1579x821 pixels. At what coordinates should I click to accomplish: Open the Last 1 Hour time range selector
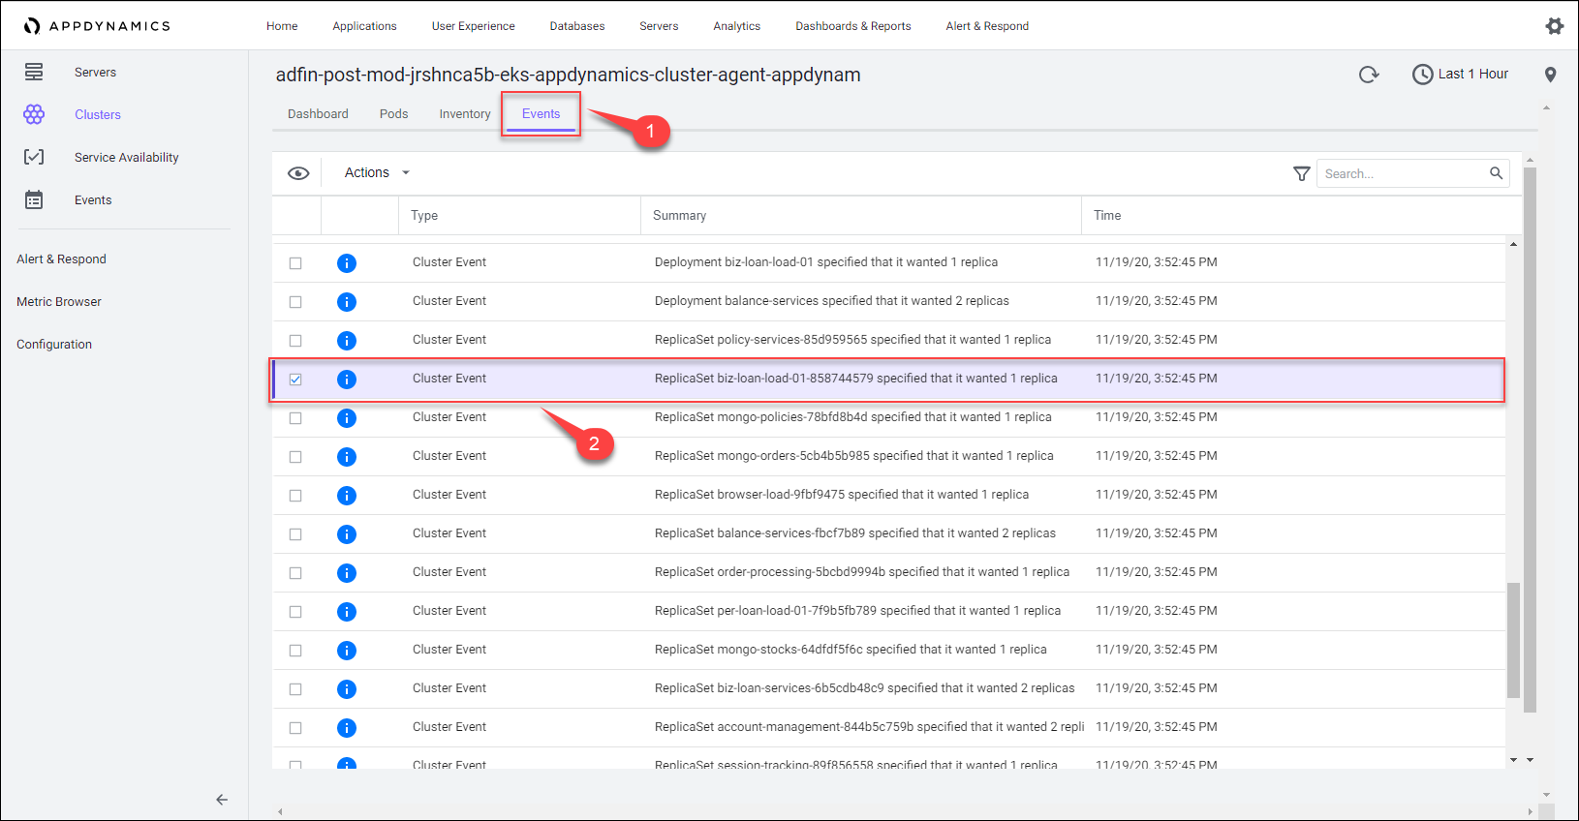tap(1460, 74)
